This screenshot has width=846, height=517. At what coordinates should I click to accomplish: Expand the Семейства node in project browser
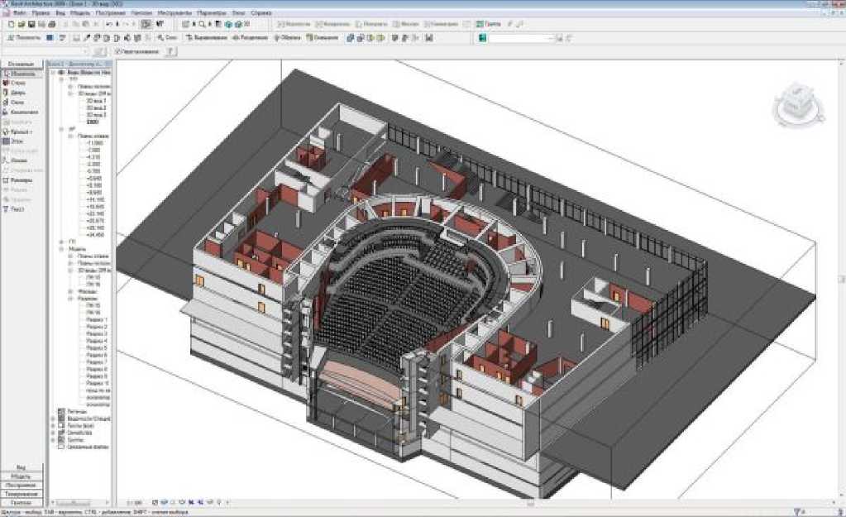point(54,433)
